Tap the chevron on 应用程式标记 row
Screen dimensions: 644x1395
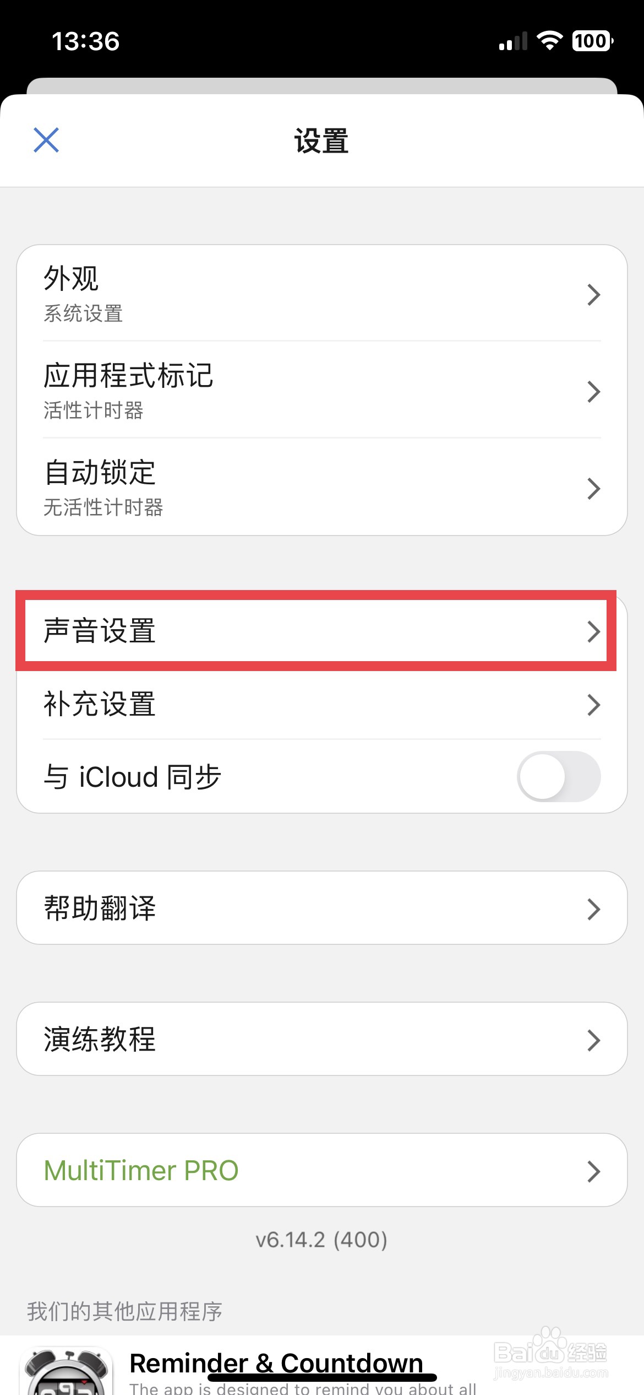coord(593,392)
